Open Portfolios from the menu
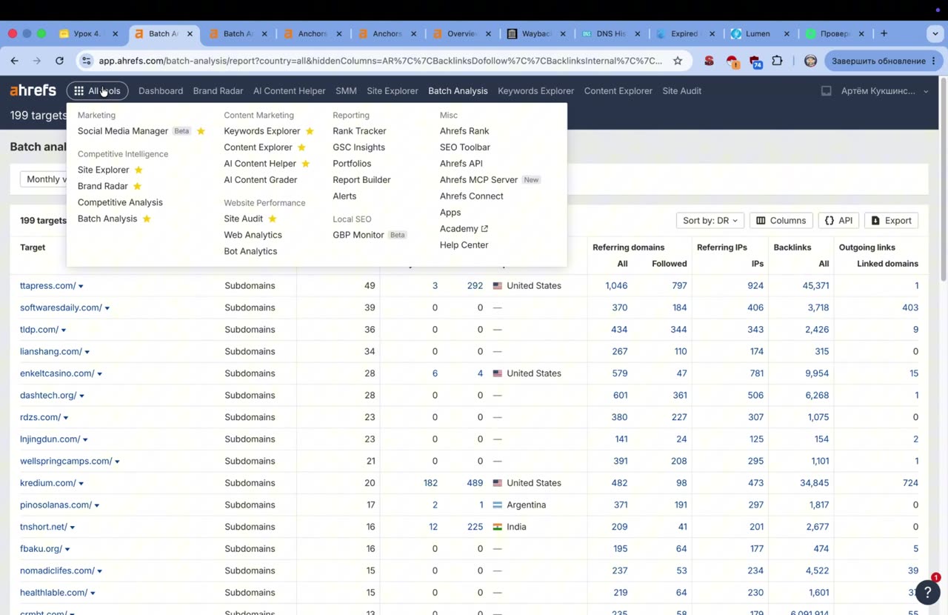 pos(352,164)
